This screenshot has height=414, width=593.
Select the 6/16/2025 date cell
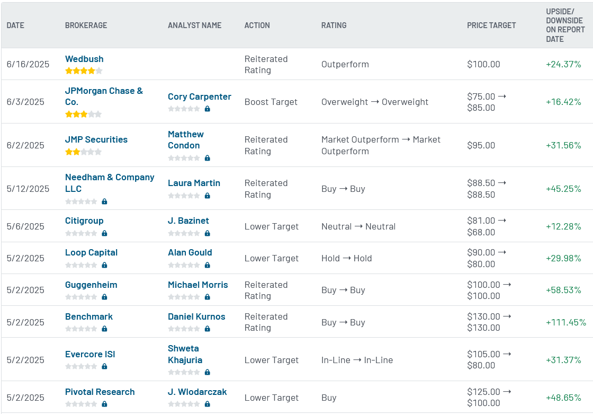click(x=28, y=64)
